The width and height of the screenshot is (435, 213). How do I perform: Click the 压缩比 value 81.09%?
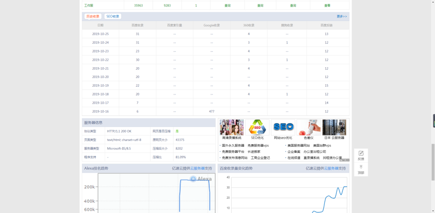[180, 157]
